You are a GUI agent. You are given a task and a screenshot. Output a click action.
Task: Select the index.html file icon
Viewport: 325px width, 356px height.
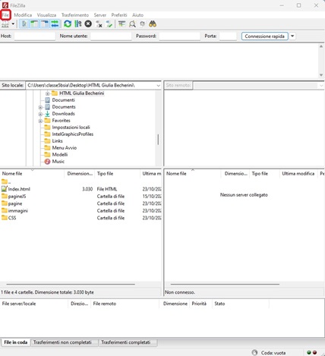point(5,189)
